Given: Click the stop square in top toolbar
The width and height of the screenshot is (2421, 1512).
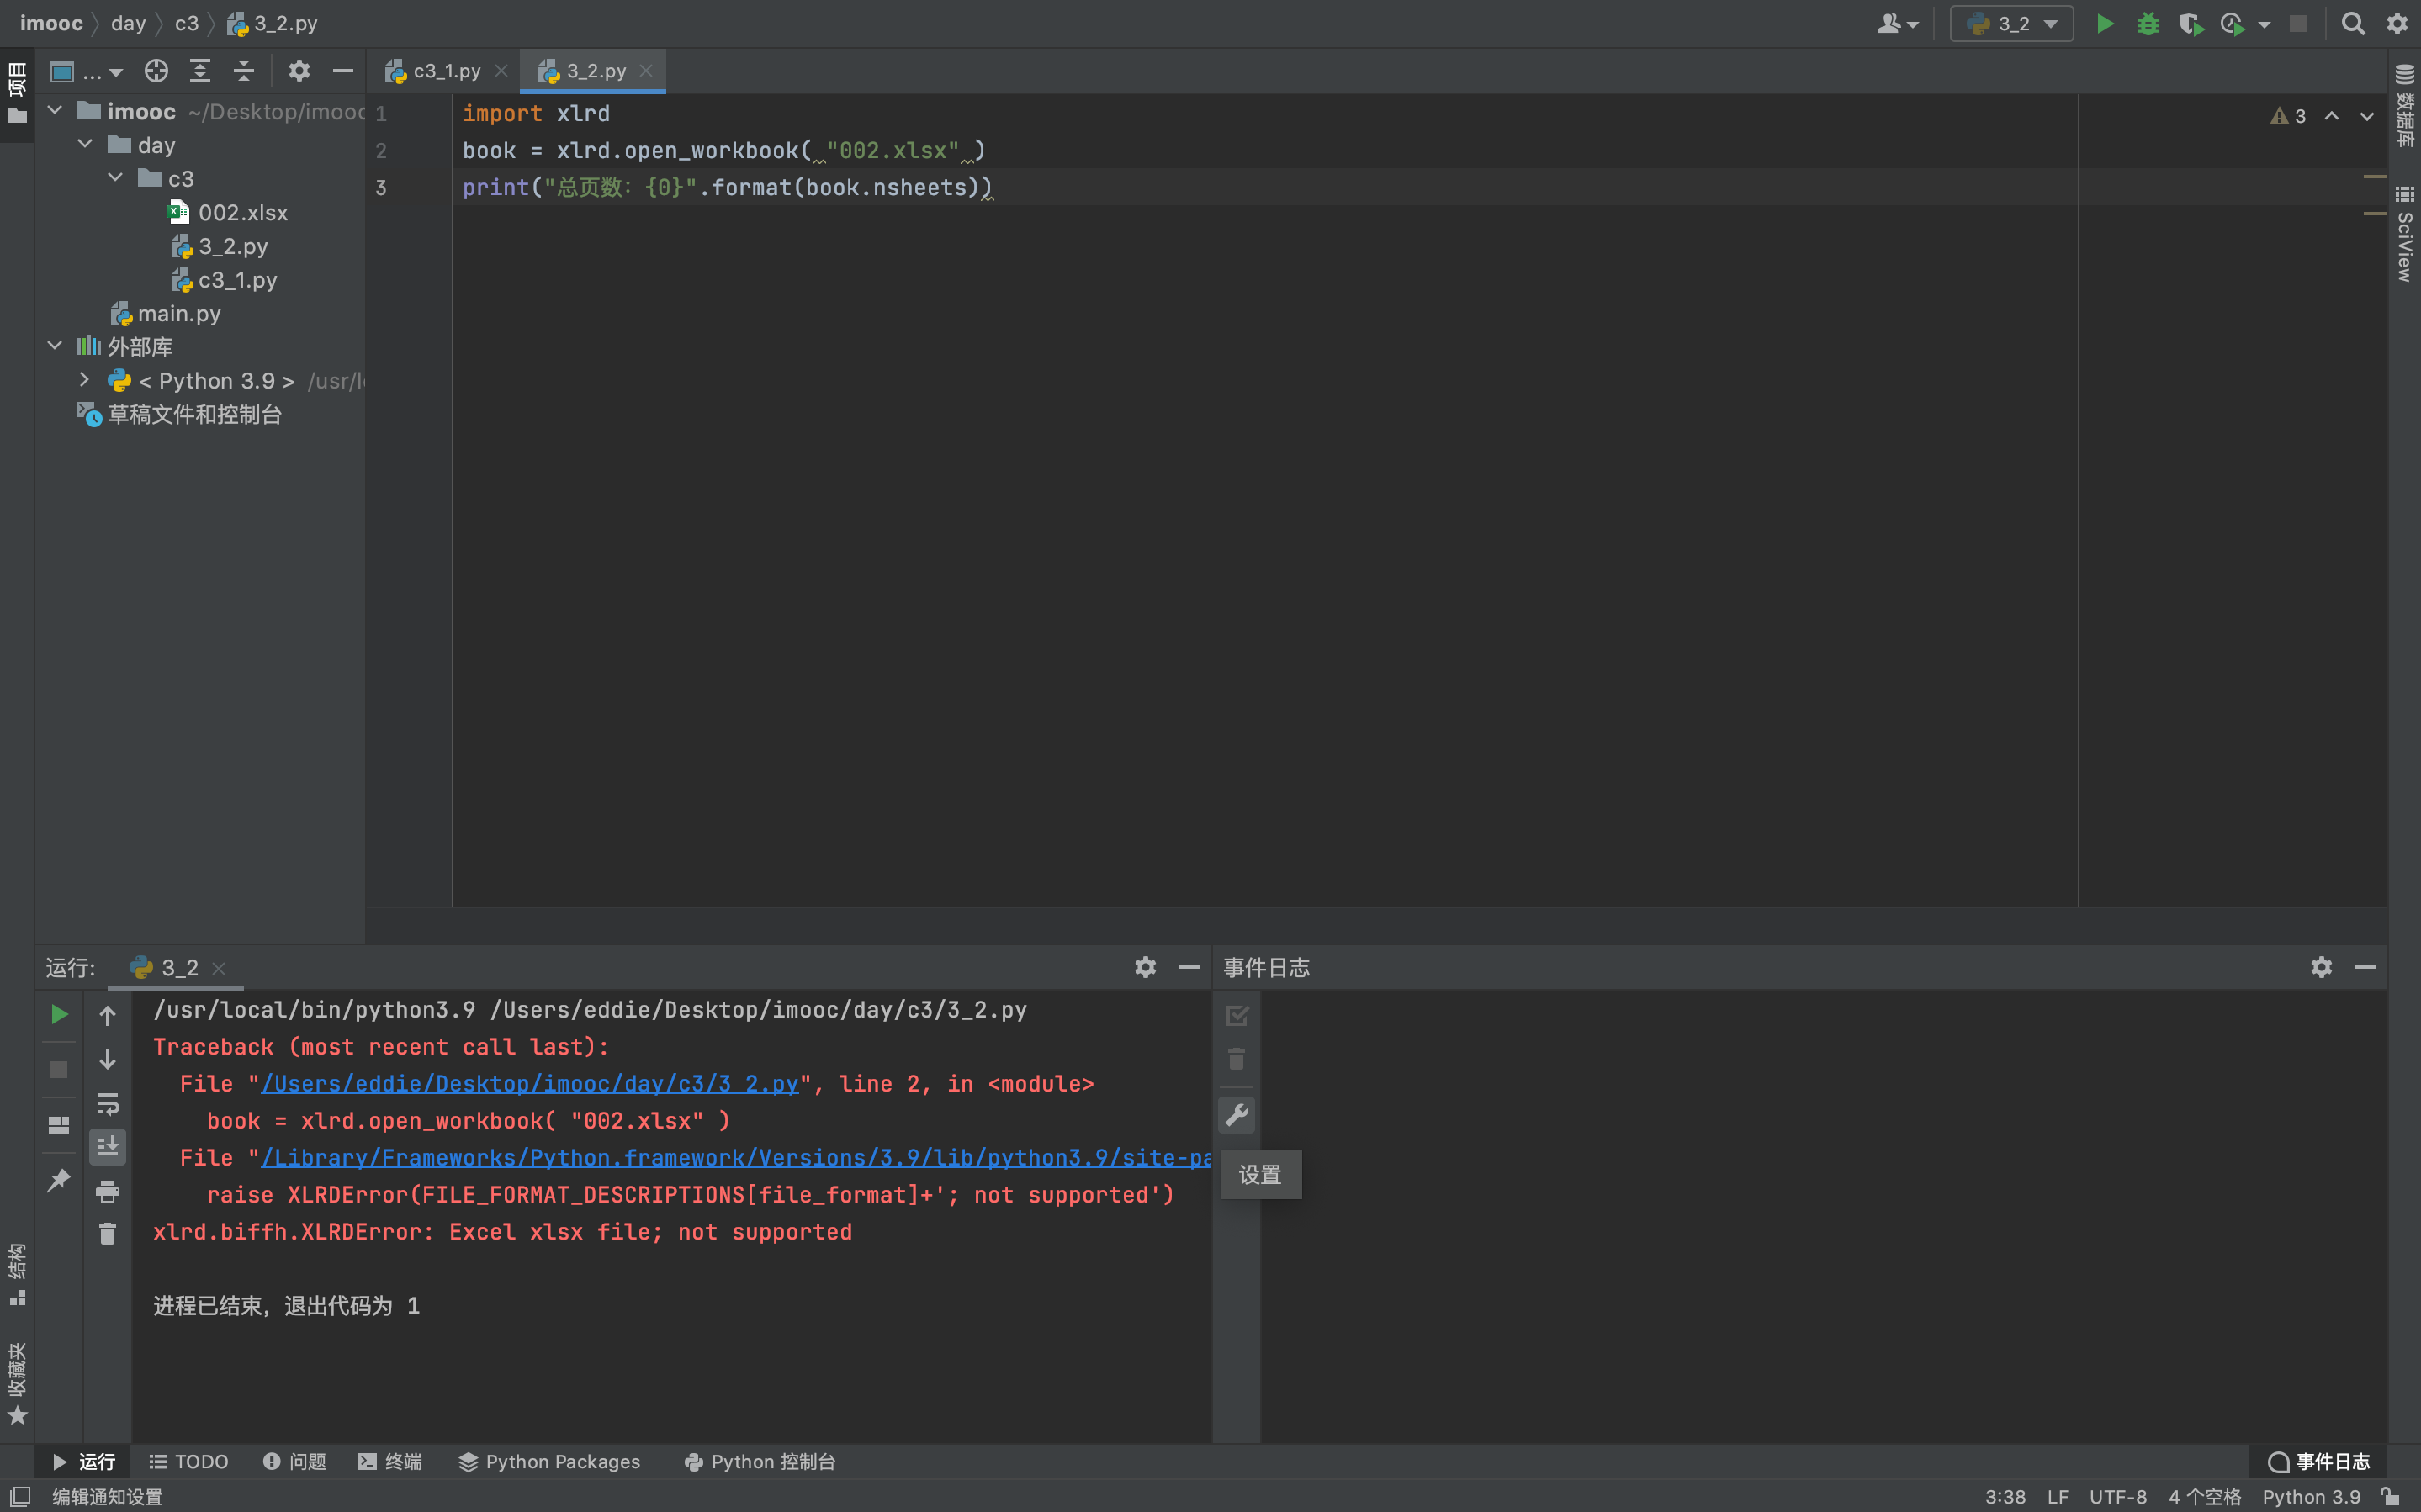Looking at the screenshot, I should [2298, 23].
